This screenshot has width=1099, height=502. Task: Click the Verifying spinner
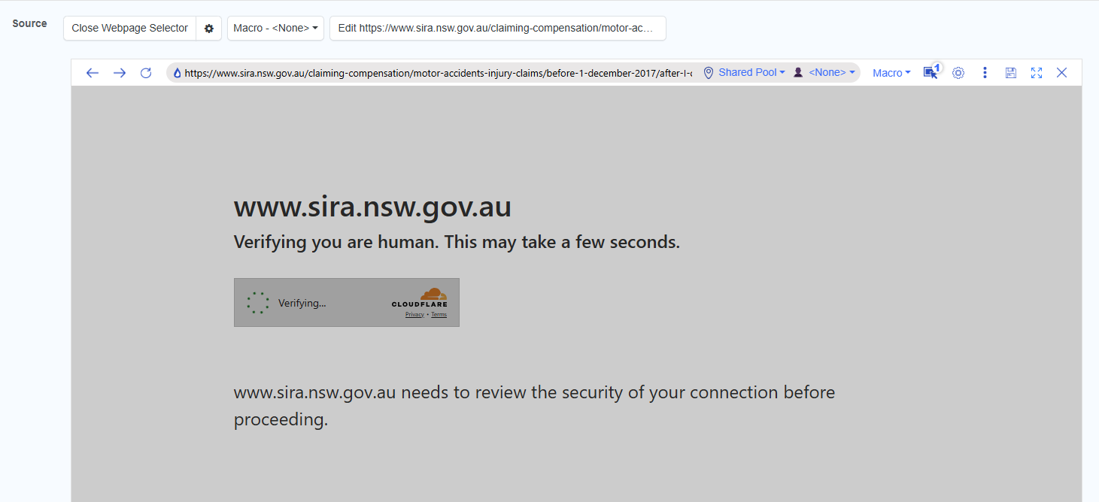(x=258, y=303)
